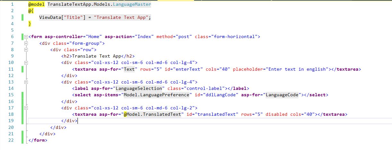This screenshot has width=392, height=150.
Task: Click "@Model.TranslatedText" on line 18
Action: tap(153, 114)
